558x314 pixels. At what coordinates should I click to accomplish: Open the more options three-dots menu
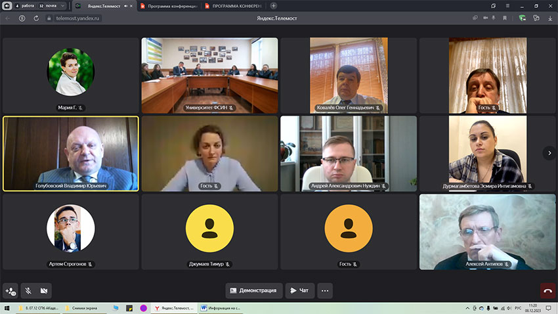325,290
